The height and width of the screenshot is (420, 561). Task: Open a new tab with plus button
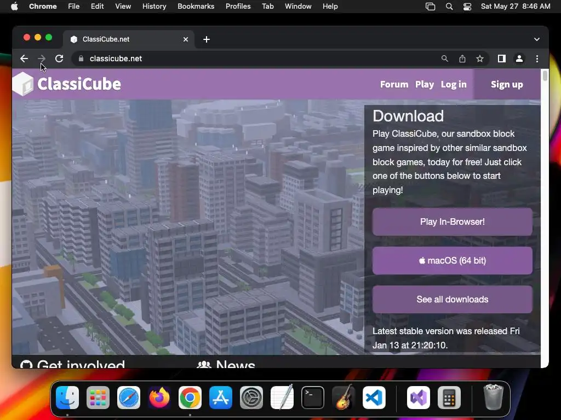point(207,39)
